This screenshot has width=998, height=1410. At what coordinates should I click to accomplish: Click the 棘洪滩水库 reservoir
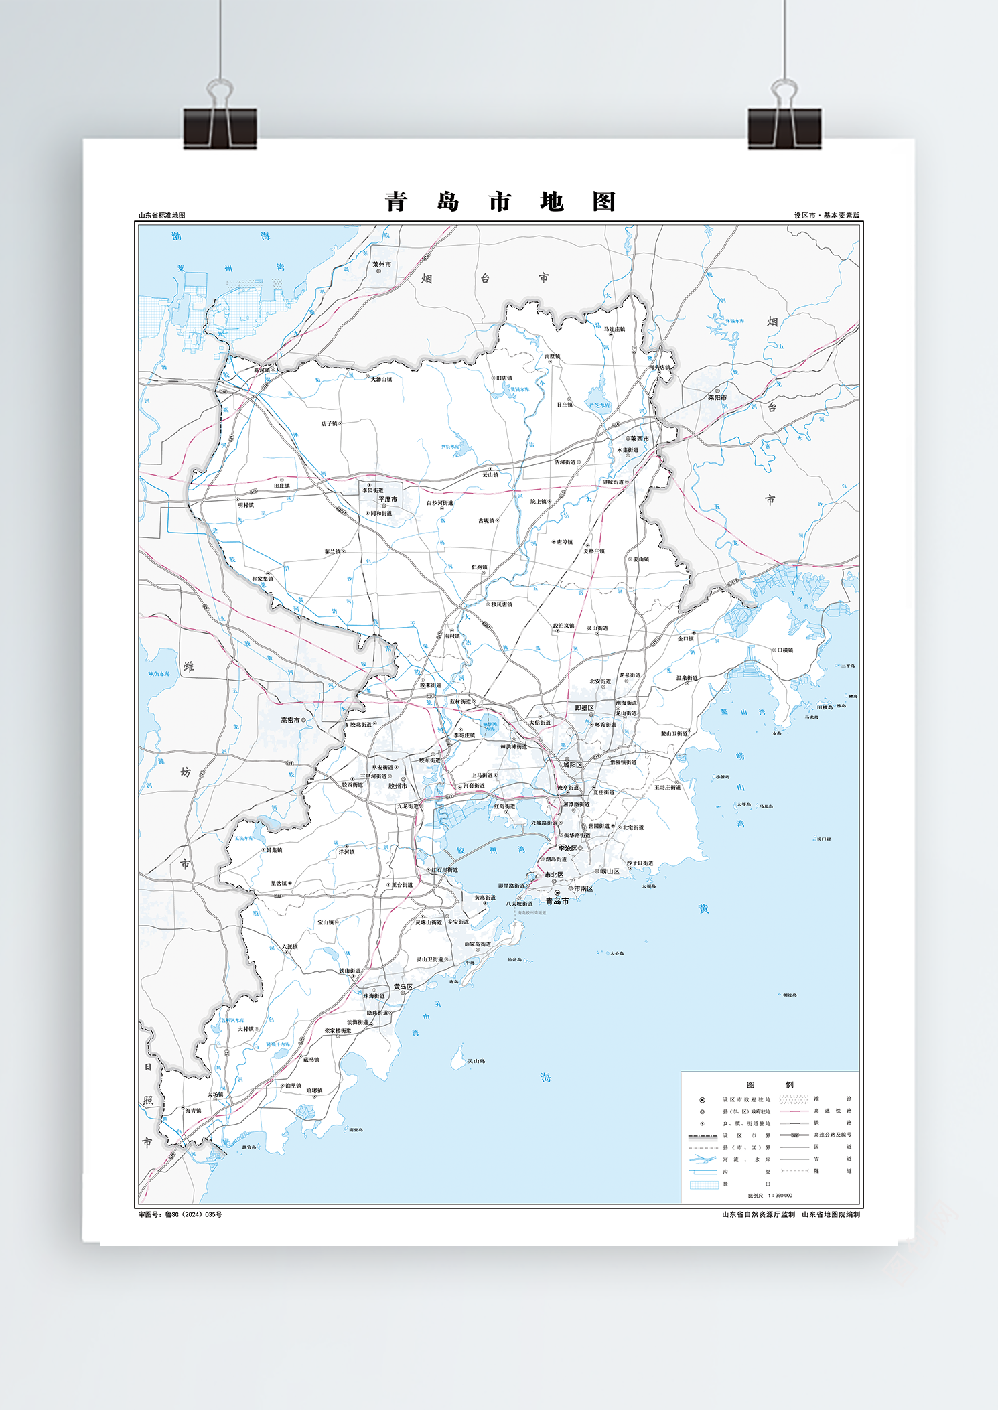point(490,725)
